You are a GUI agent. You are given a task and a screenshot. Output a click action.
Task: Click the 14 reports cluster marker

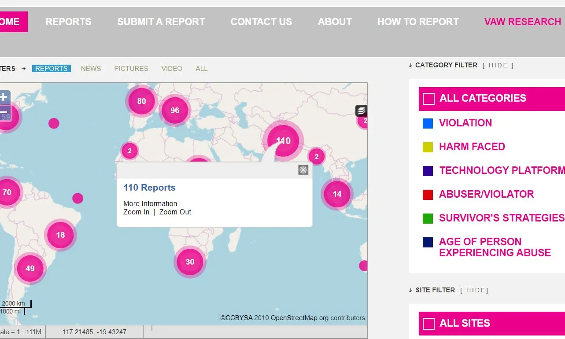click(337, 194)
